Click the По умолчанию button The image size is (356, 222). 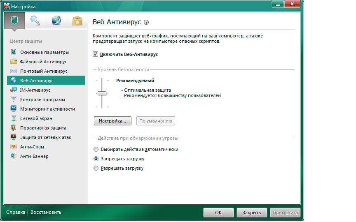coord(155,121)
